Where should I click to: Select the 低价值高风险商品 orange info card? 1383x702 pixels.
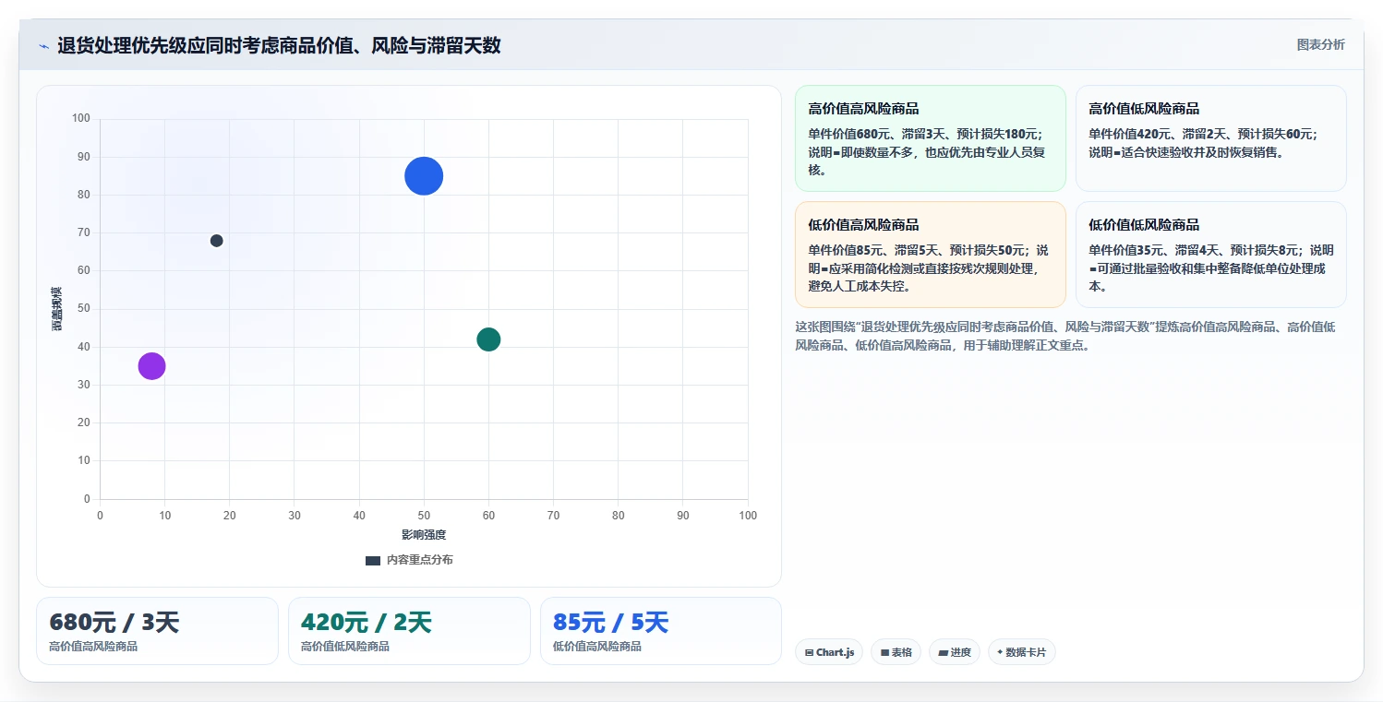930,255
